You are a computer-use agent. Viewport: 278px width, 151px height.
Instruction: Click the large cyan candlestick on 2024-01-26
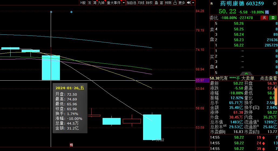point(51,68)
